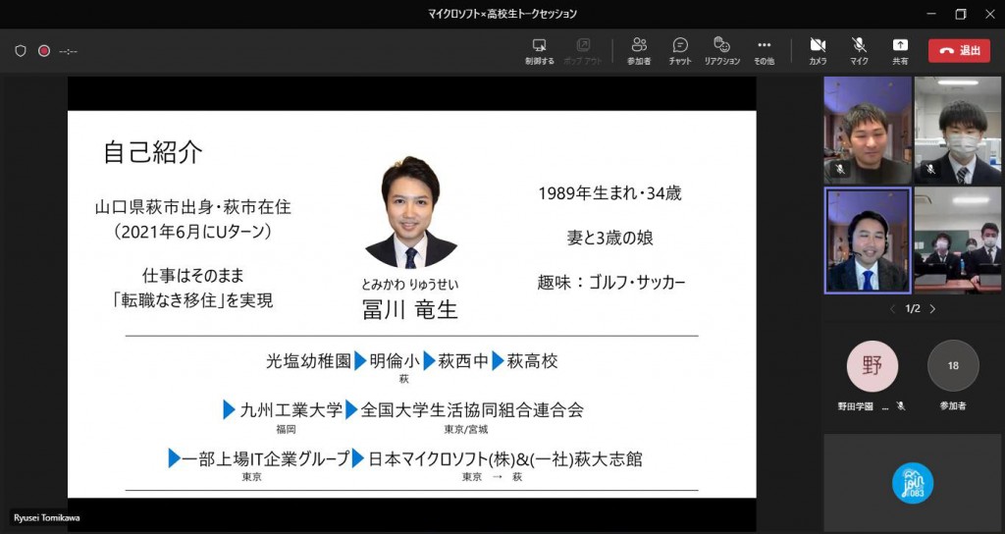Viewport: 1005px width, 534px height.
Task: Toggle the カメラ camera off or on
Action: click(x=818, y=51)
